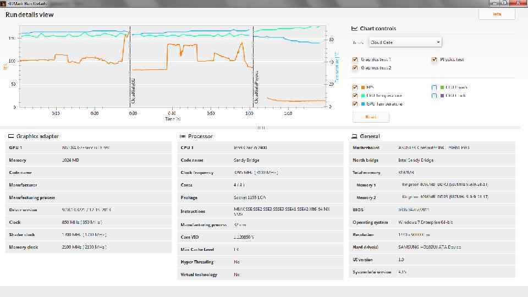
Task: Click the '1024 MB' memory value
Action: pos(70,160)
